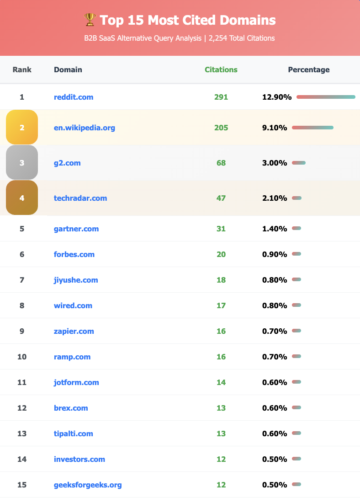Select the 291 citations value

coord(221,97)
